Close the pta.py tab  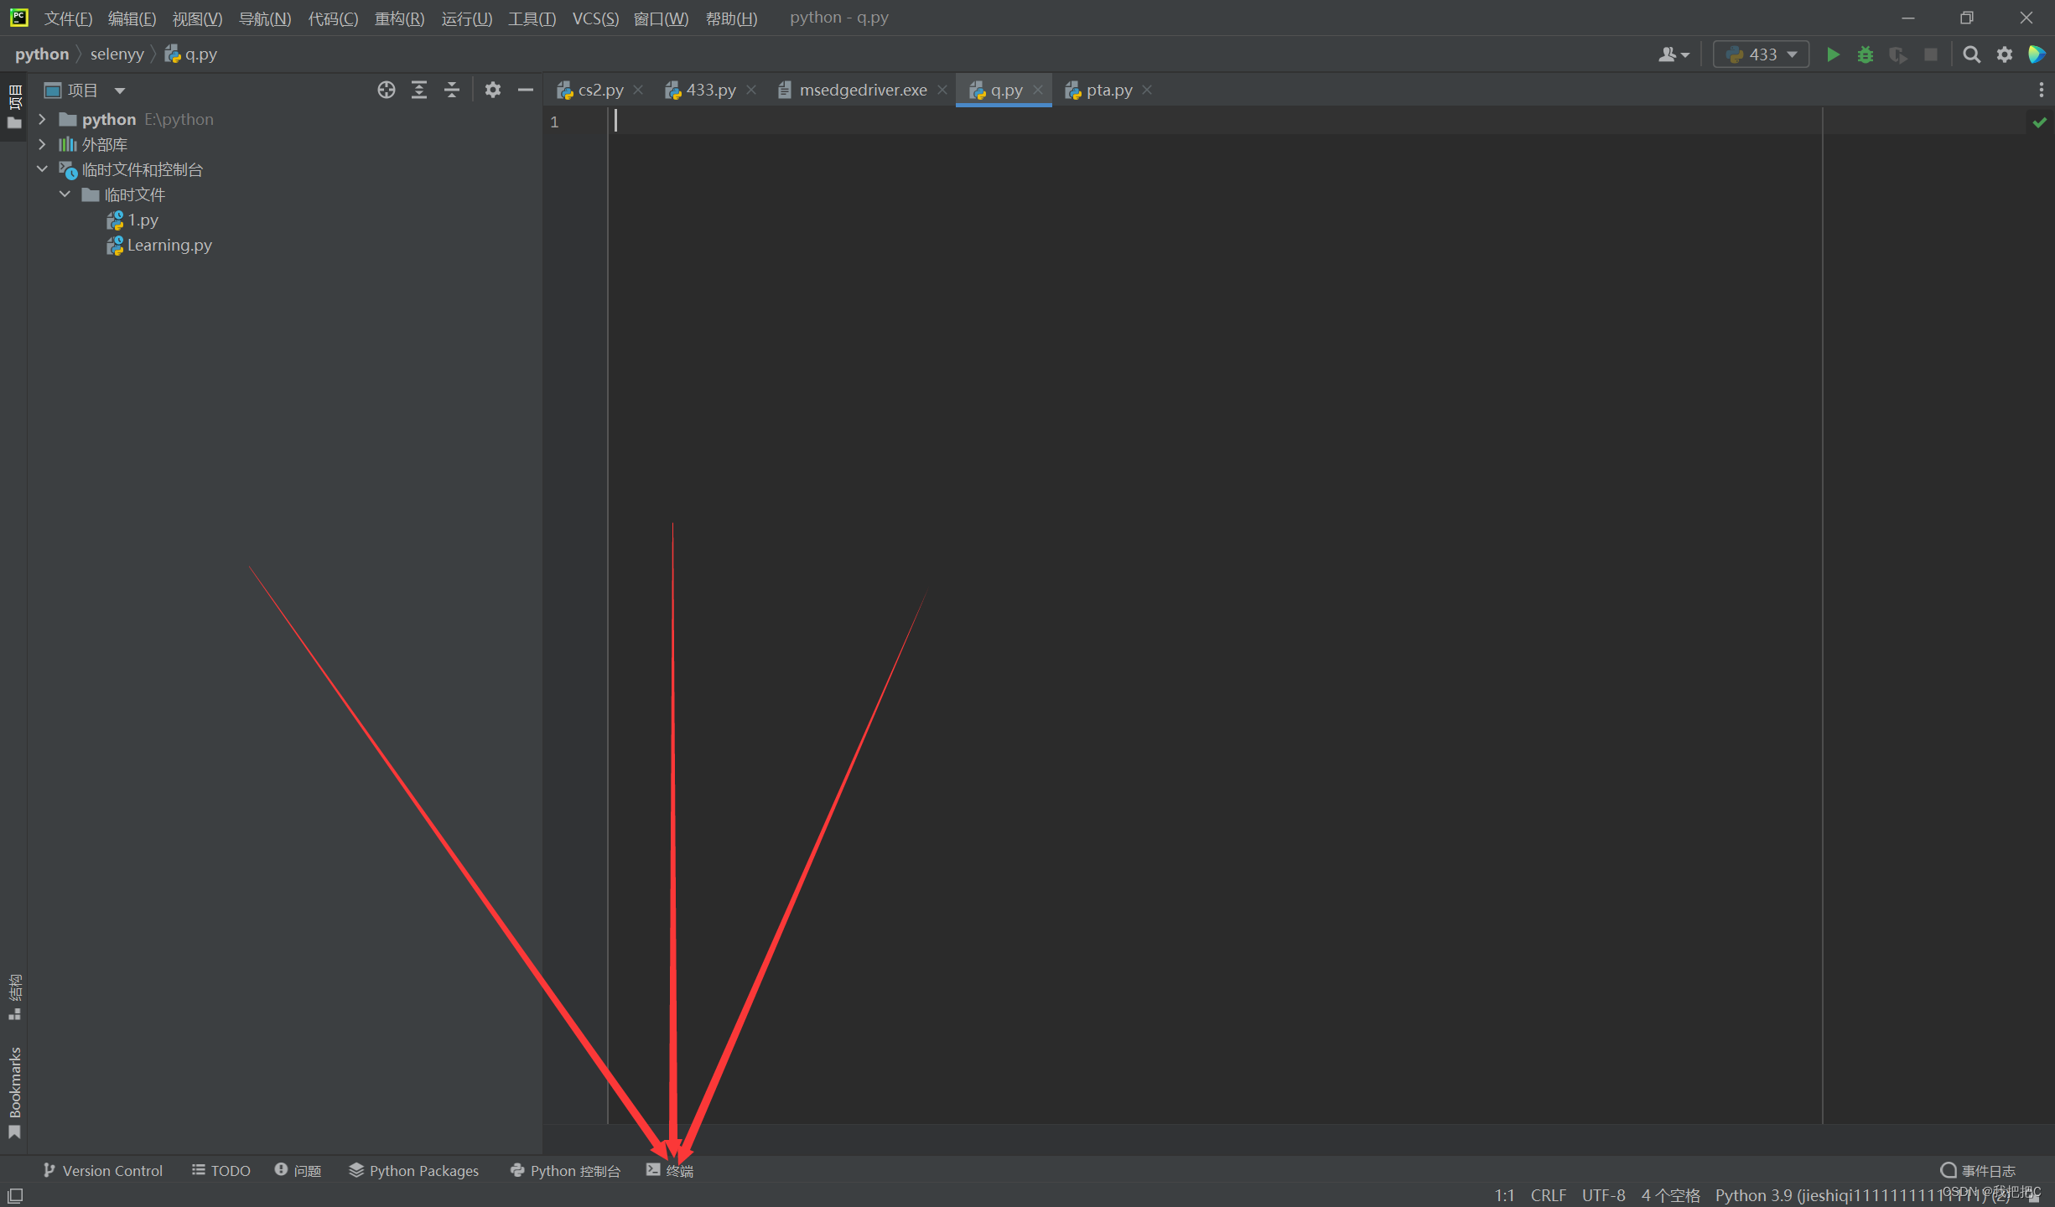[1147, 90]
